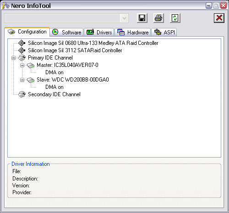This screenshot has height=213, width=229.
Task: Click the Secondary IDE Channel controller icon
Action: coord(22,94)
